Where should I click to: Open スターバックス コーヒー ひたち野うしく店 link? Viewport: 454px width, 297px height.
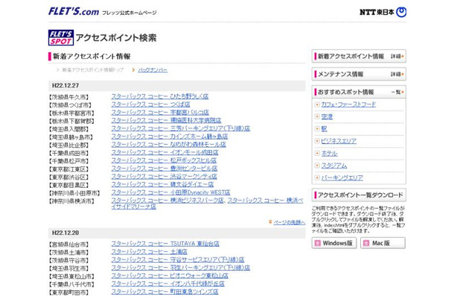tap(160, 97)
